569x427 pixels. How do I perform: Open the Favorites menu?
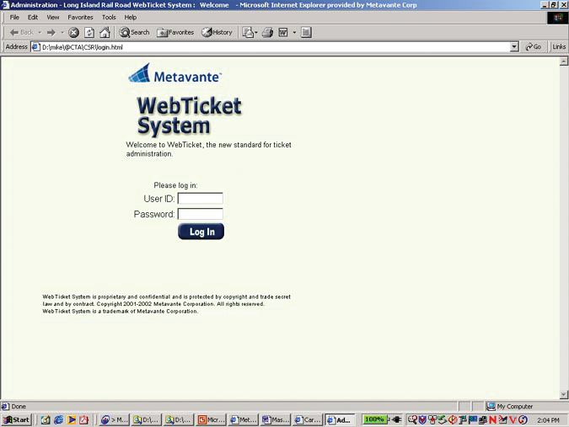[80, 17]
